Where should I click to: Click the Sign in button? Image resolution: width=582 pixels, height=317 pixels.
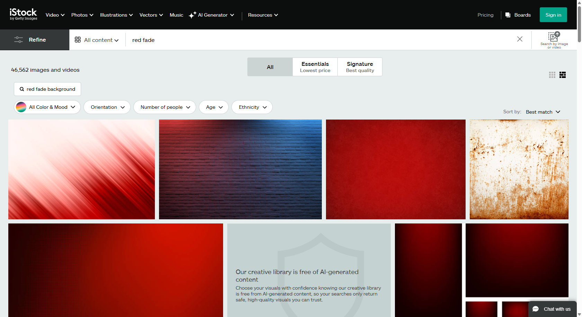(553, 15)
